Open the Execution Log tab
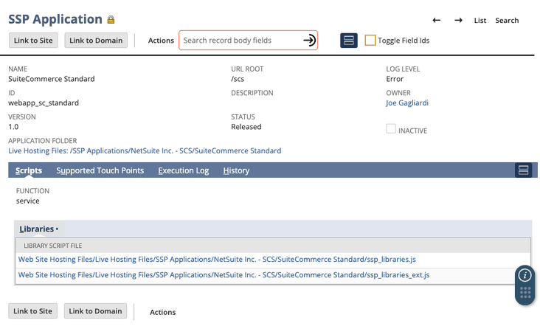 coord(184,170)
